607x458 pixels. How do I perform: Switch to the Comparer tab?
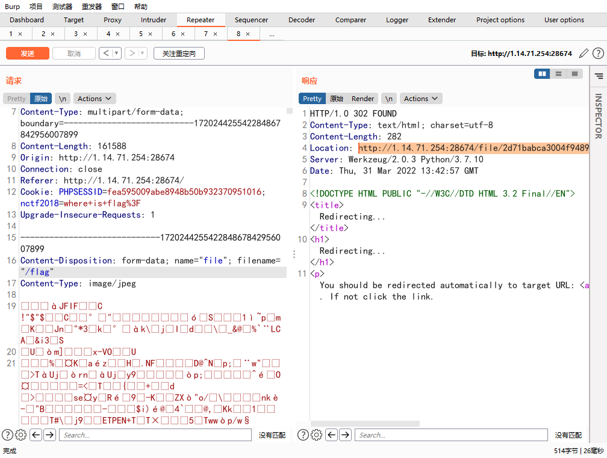pos(350,20)
